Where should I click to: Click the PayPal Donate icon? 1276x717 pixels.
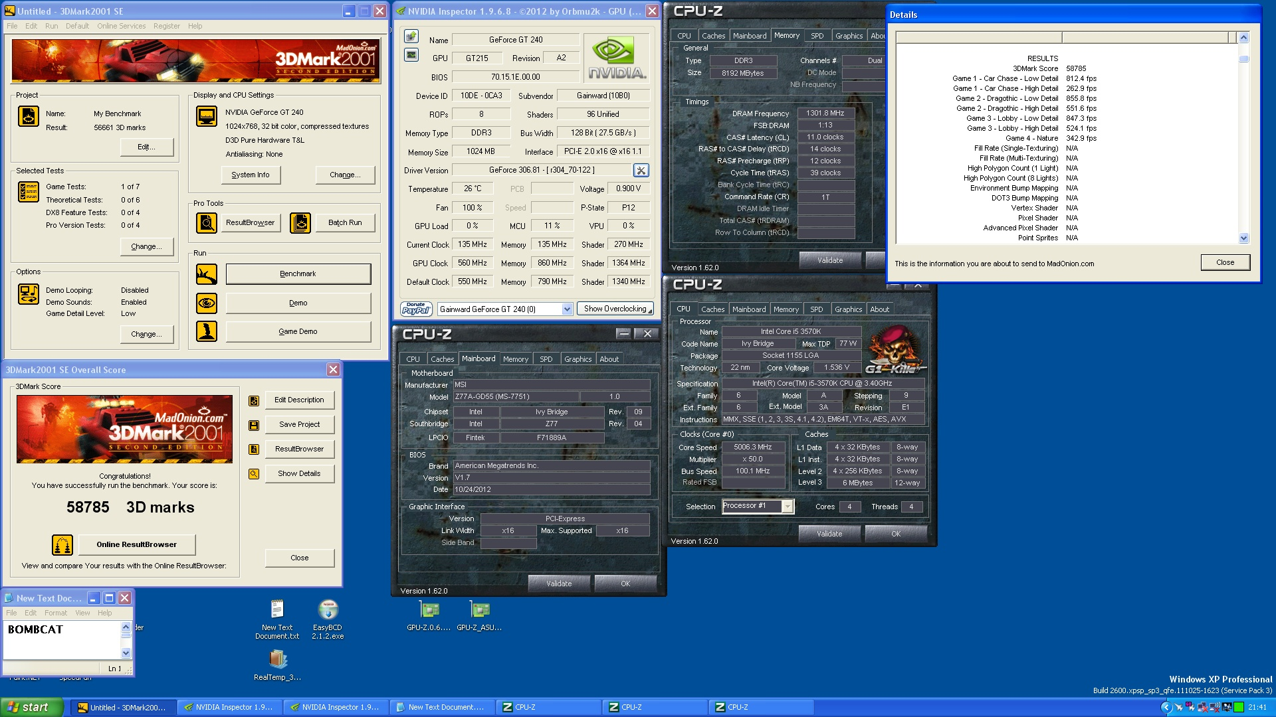pyautogui.click(x=417, y=309)
